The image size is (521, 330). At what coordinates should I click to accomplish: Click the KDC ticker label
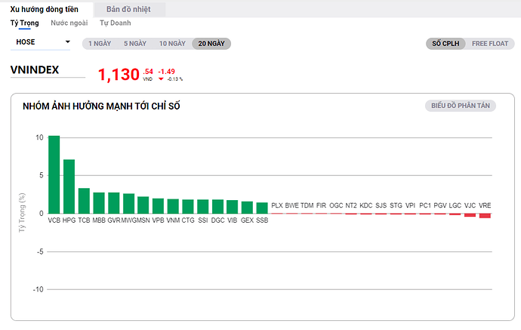[365, 205]
